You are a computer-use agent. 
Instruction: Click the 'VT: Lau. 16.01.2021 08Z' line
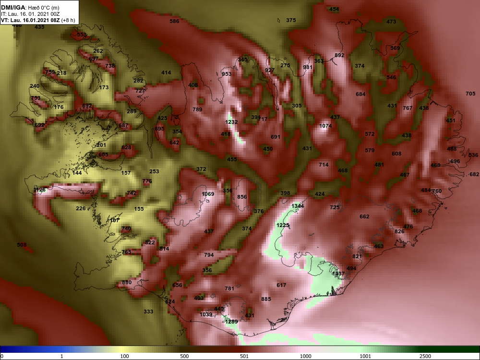pos(31,21)
